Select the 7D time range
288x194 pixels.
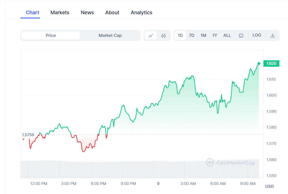point(191,35)
